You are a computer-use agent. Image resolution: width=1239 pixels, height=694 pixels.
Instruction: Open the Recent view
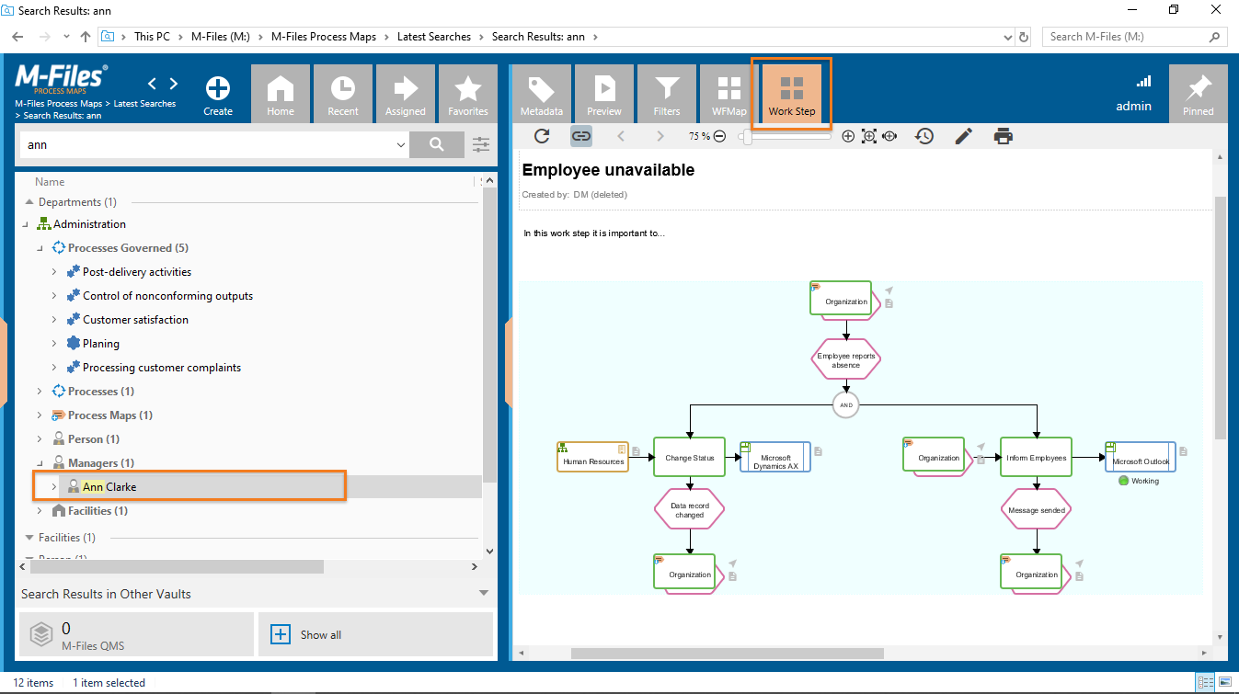343,93
